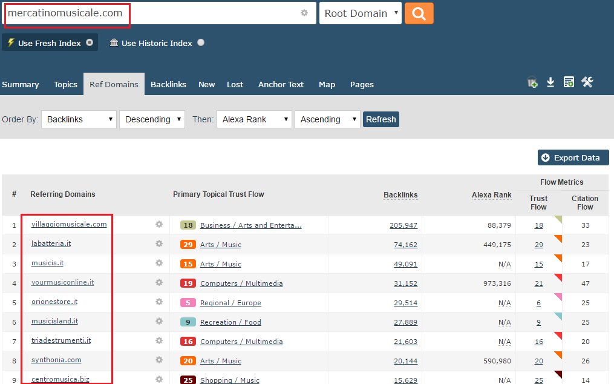Open the gear menu for yourmusiconline.it
Screen dimensions: 614x384
click(159, 282)
